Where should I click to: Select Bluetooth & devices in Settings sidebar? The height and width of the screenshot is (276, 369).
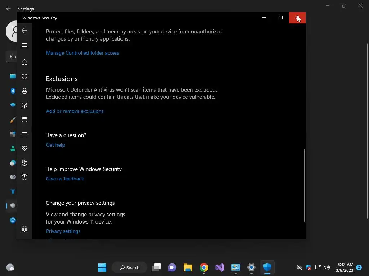point(13,91)
